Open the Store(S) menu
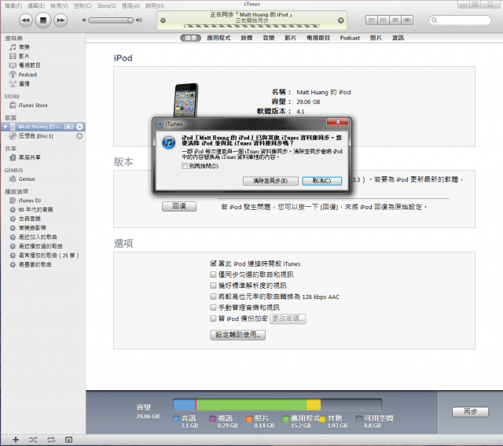The height and width of the screenshot is (446, 503). [107, 6]
